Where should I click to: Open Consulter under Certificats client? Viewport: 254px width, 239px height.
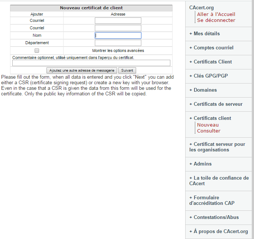coord(209,131)
